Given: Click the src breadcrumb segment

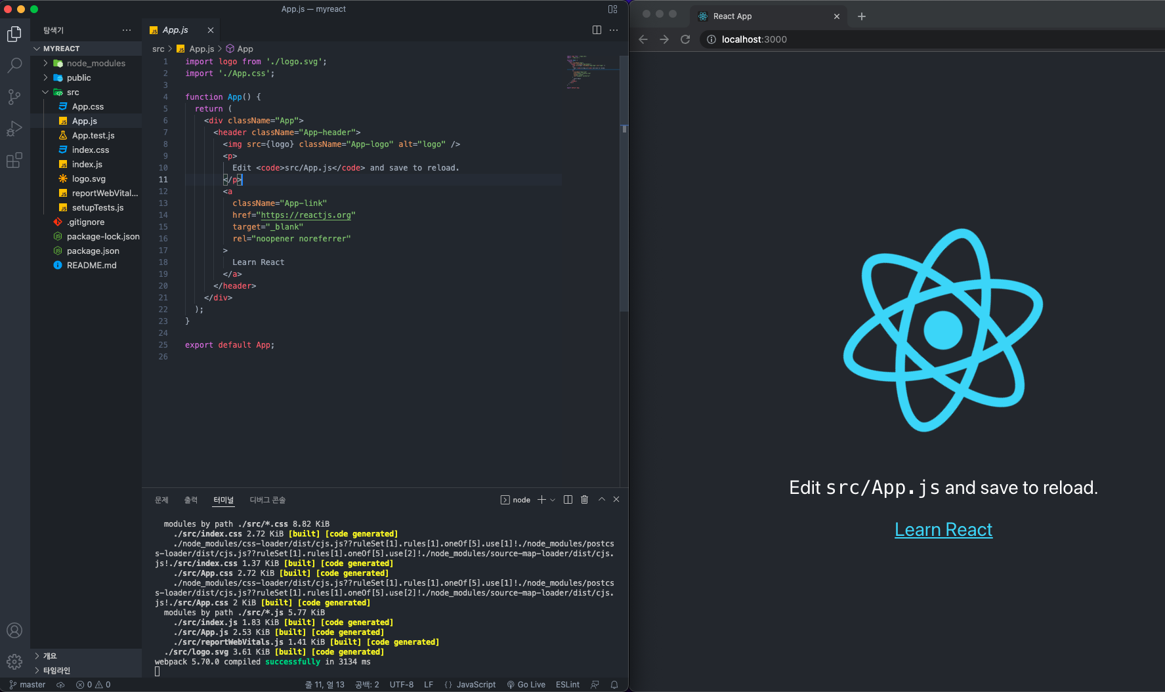Looking at the screenshot, I should (x=158, y=49).
